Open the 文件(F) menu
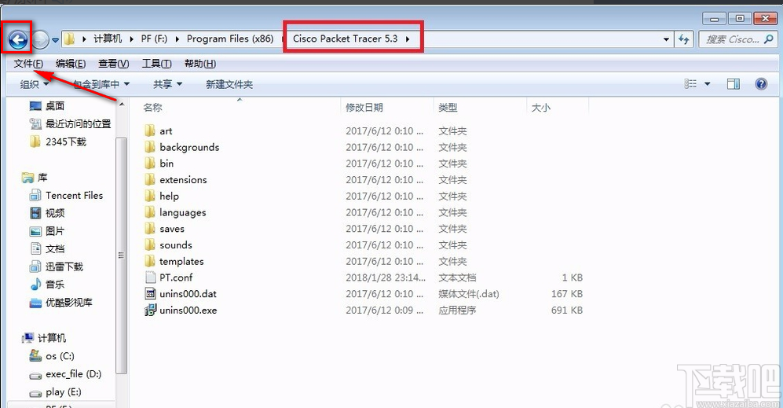Viewport: 783px width, 408px height. [x=28, y=64]
